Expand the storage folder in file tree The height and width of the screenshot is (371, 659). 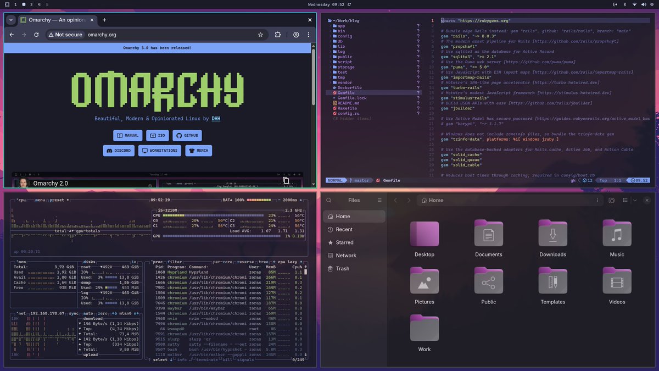click(x=345, y=67)
